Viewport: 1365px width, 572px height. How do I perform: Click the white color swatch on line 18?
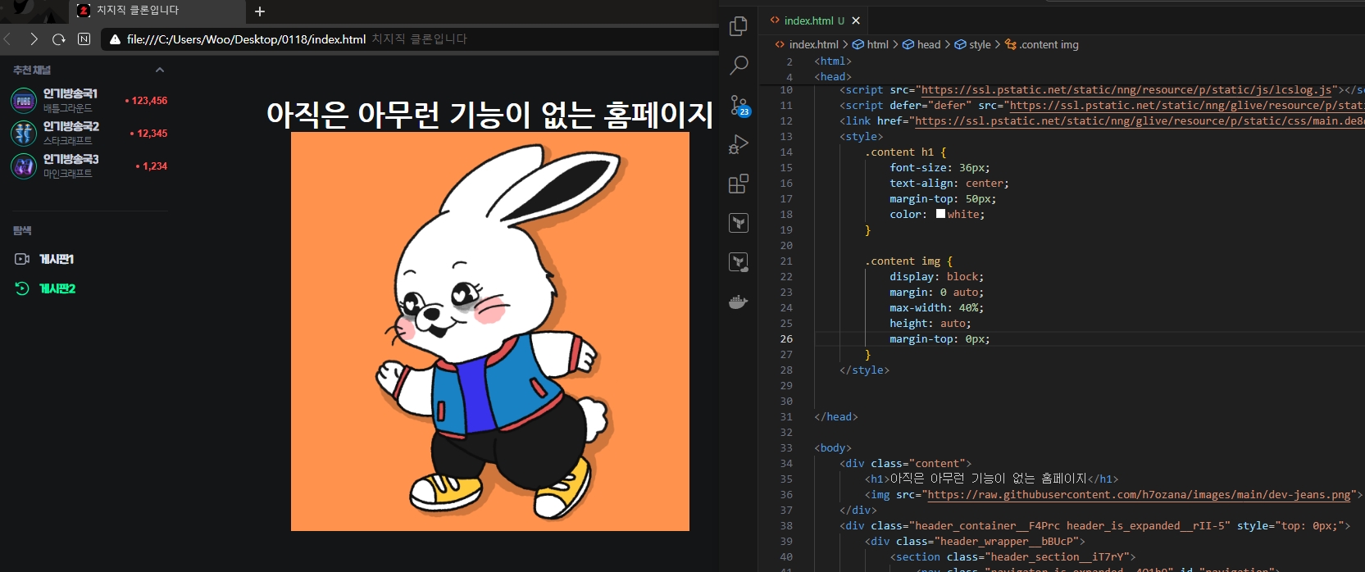[940, 213]
